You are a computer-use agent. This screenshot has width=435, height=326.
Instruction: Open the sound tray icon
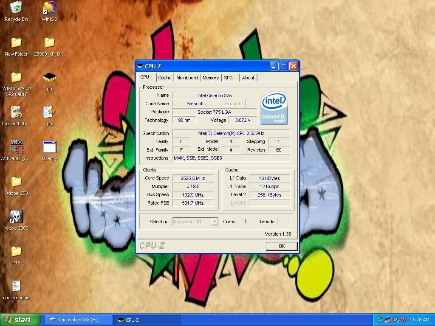(395, 320)
